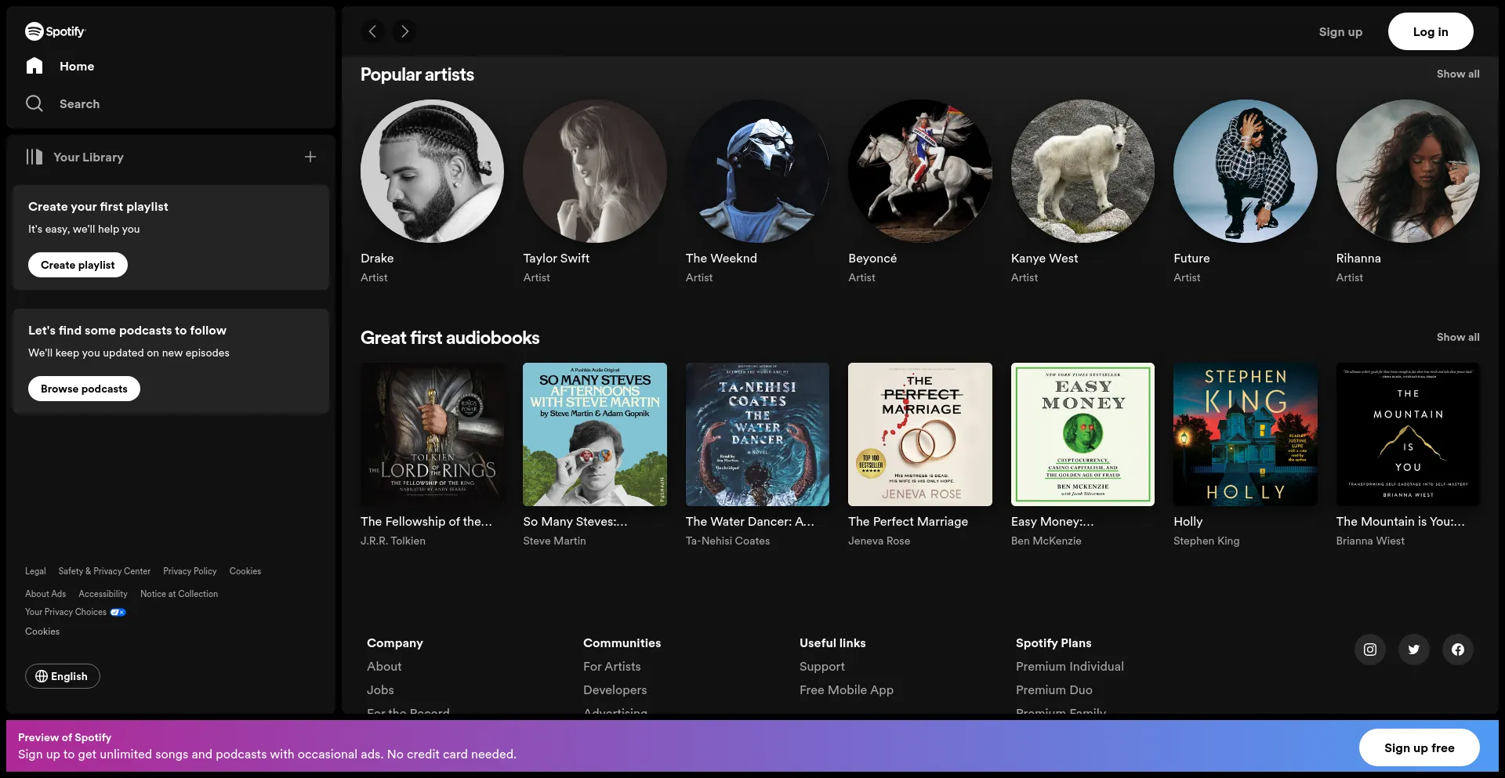
Task: Show all Popular artists
Action: (x=1458, y=74)
